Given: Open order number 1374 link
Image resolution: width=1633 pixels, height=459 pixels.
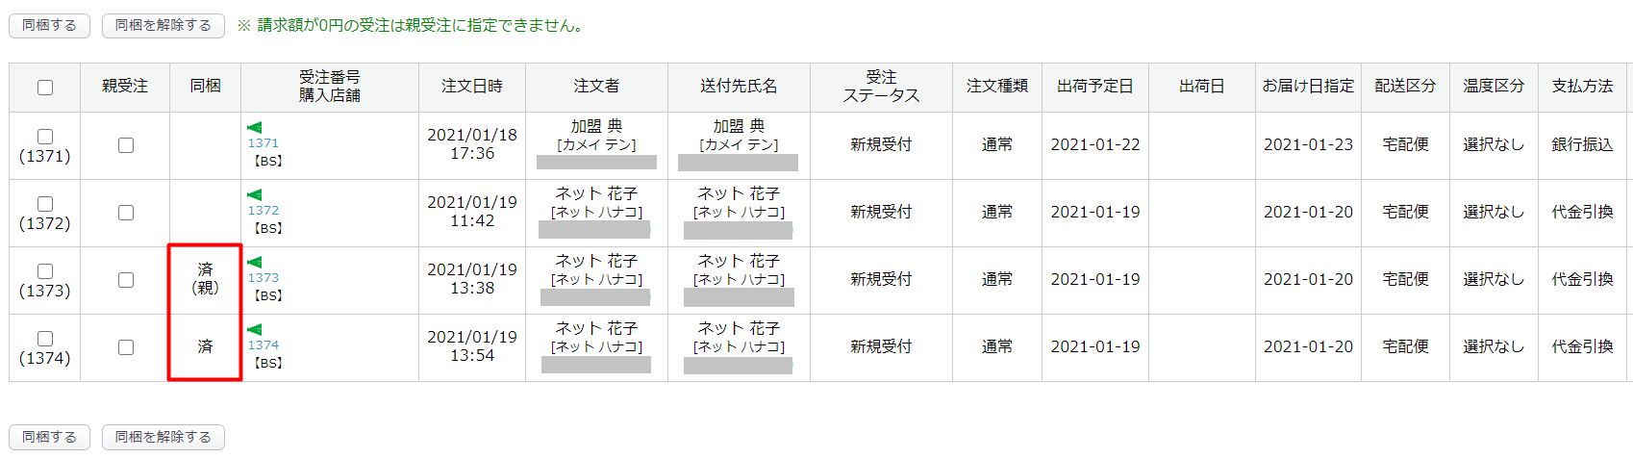Looking at the screenshot, I should (x=263, y=345).
